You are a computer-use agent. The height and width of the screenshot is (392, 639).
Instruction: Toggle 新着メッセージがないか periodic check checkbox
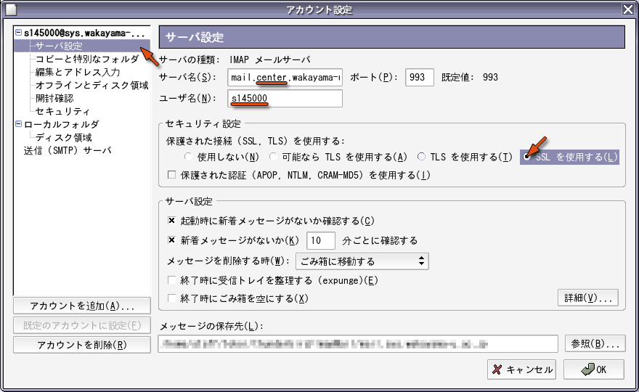pos(171,240)
